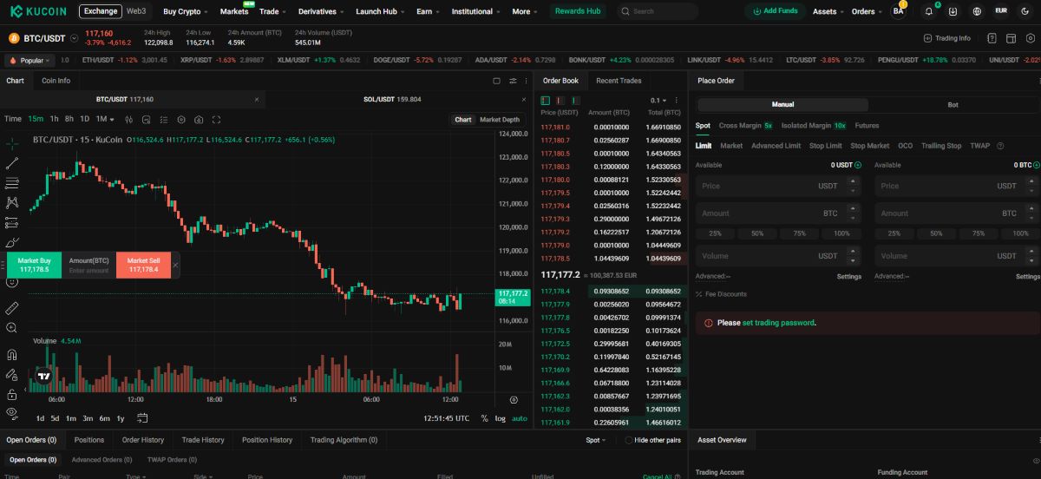
Task: Select the Futures trading tab
Action: [867, 126]
